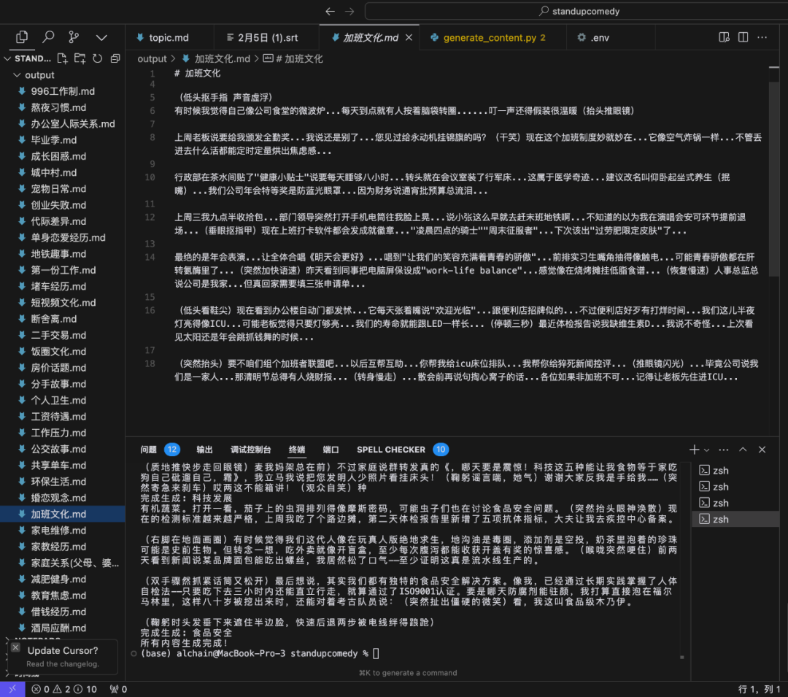Split the editor to the right
The height and width of the screenshot is (697, 788).
pos(743,37)
